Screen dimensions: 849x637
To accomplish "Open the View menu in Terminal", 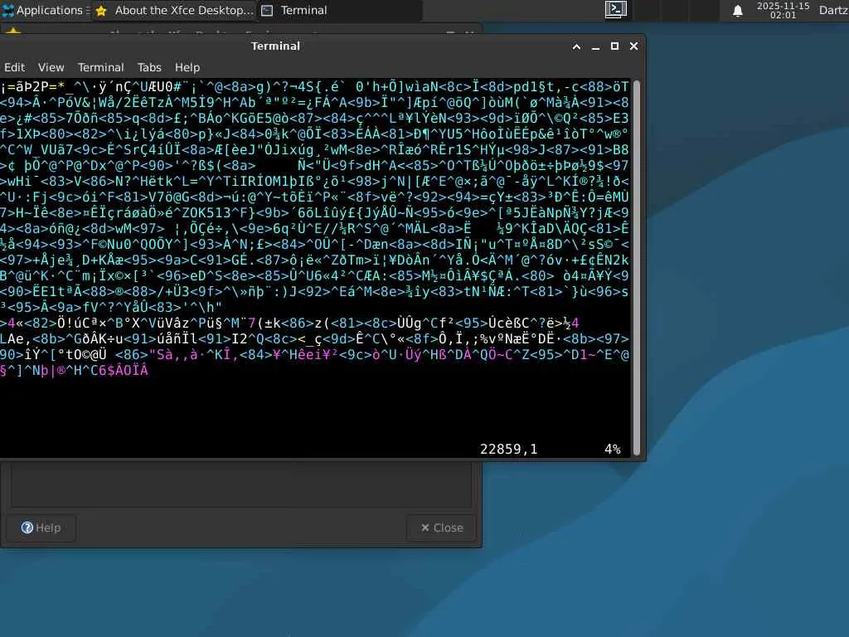I will pos(51,67).
